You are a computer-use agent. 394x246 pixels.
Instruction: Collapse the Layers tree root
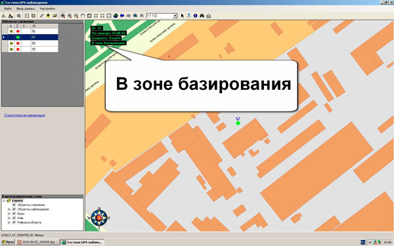tap(4, 201)
